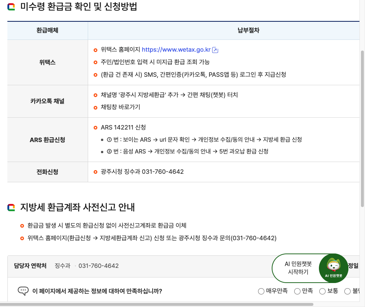365x307 pixels.
Task: Click the AI 민원챗봇 mascot icon
Action: (x=334, y=268)
